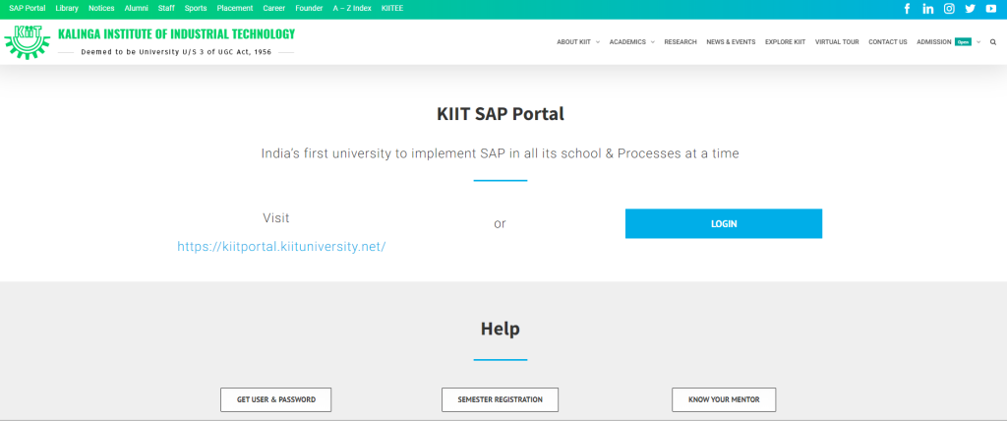Viewport: 1007px width, 421px height.
Task: Click A – Z Index link
Action: tap(352, 8)
